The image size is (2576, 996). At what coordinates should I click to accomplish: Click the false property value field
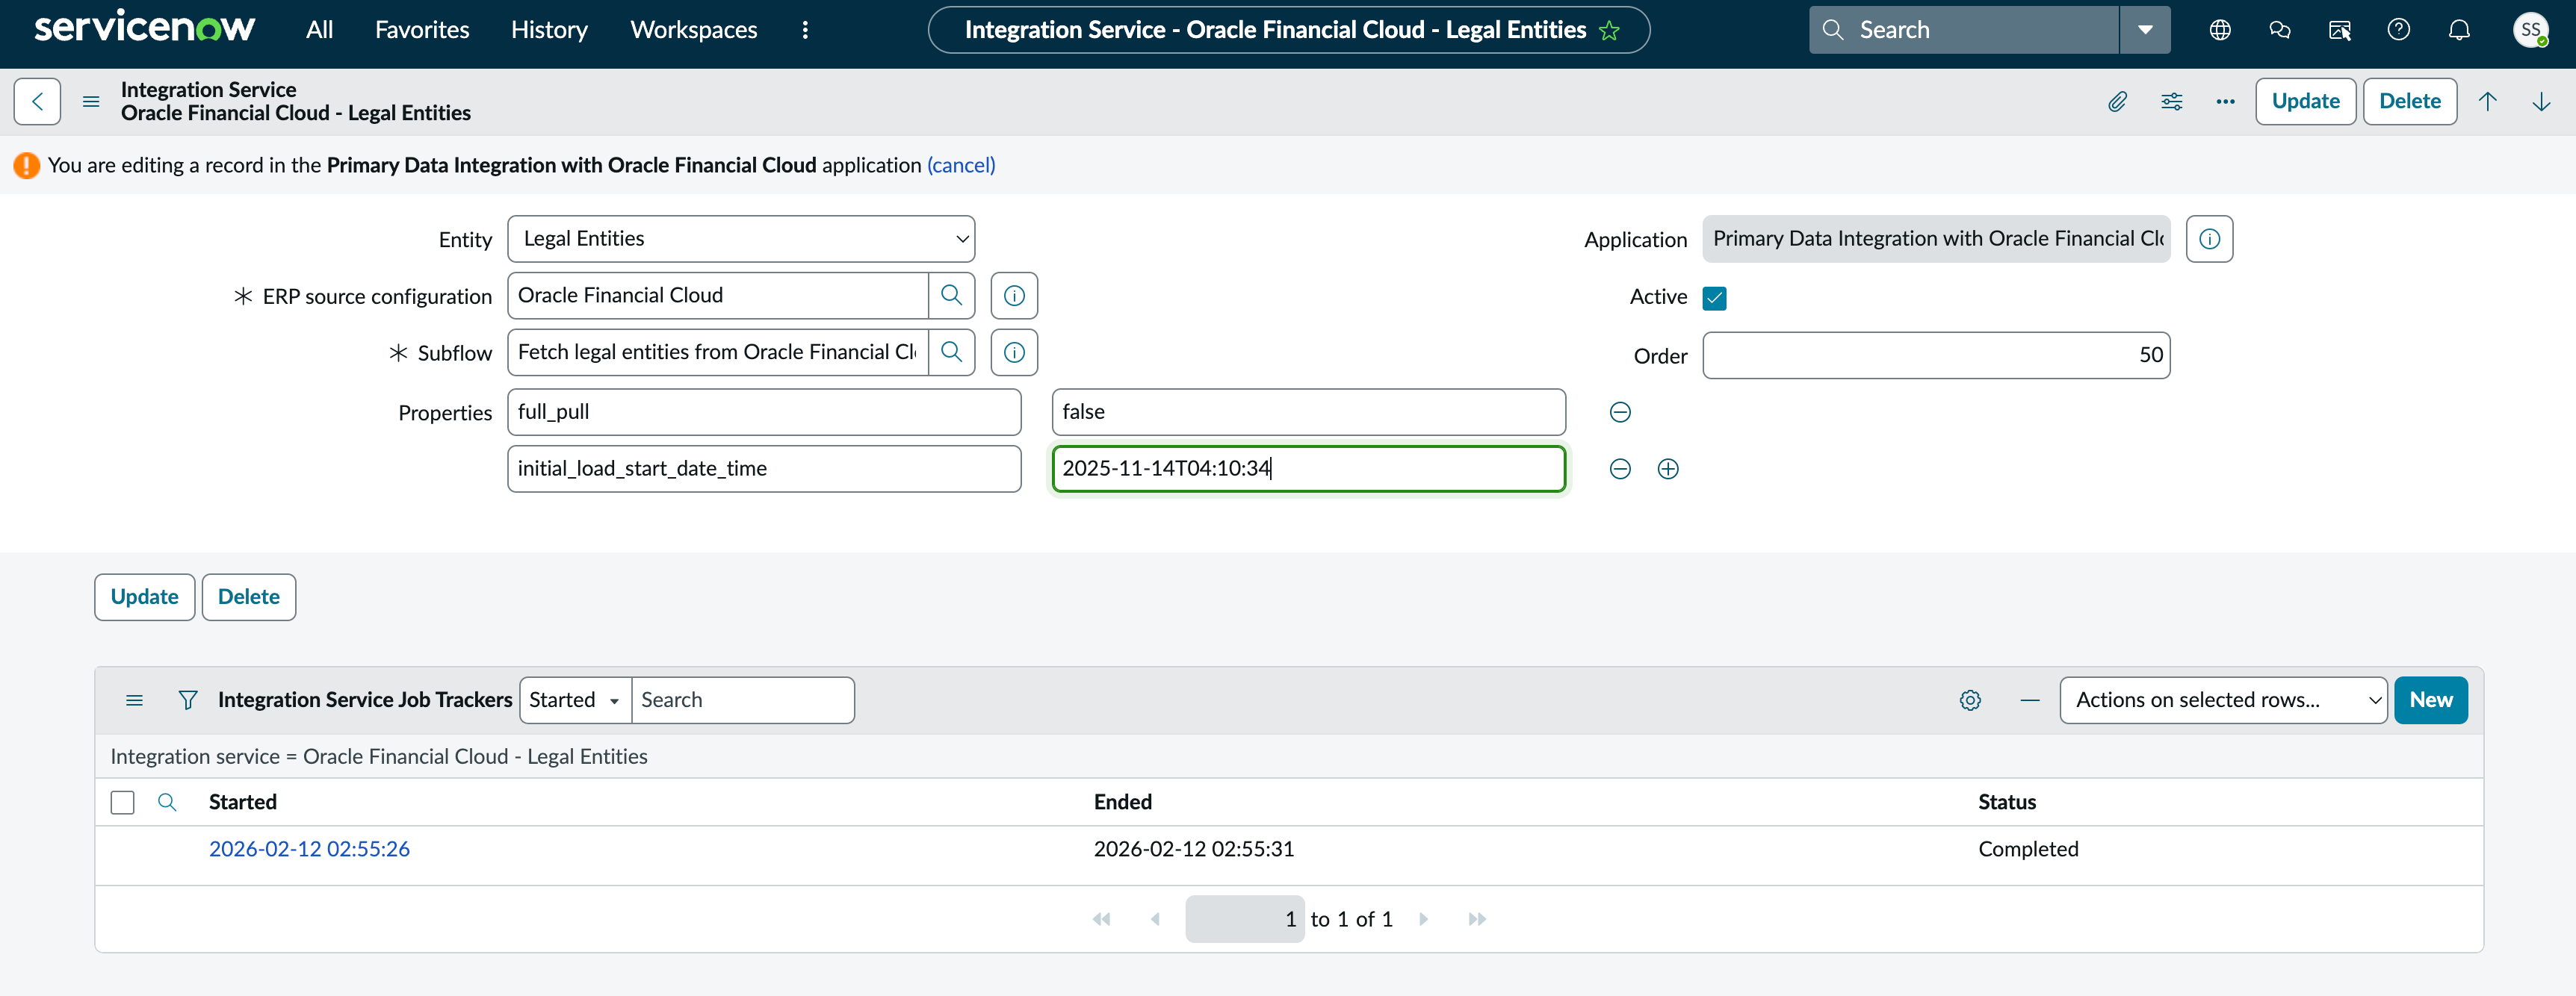tap(1308, 413)
